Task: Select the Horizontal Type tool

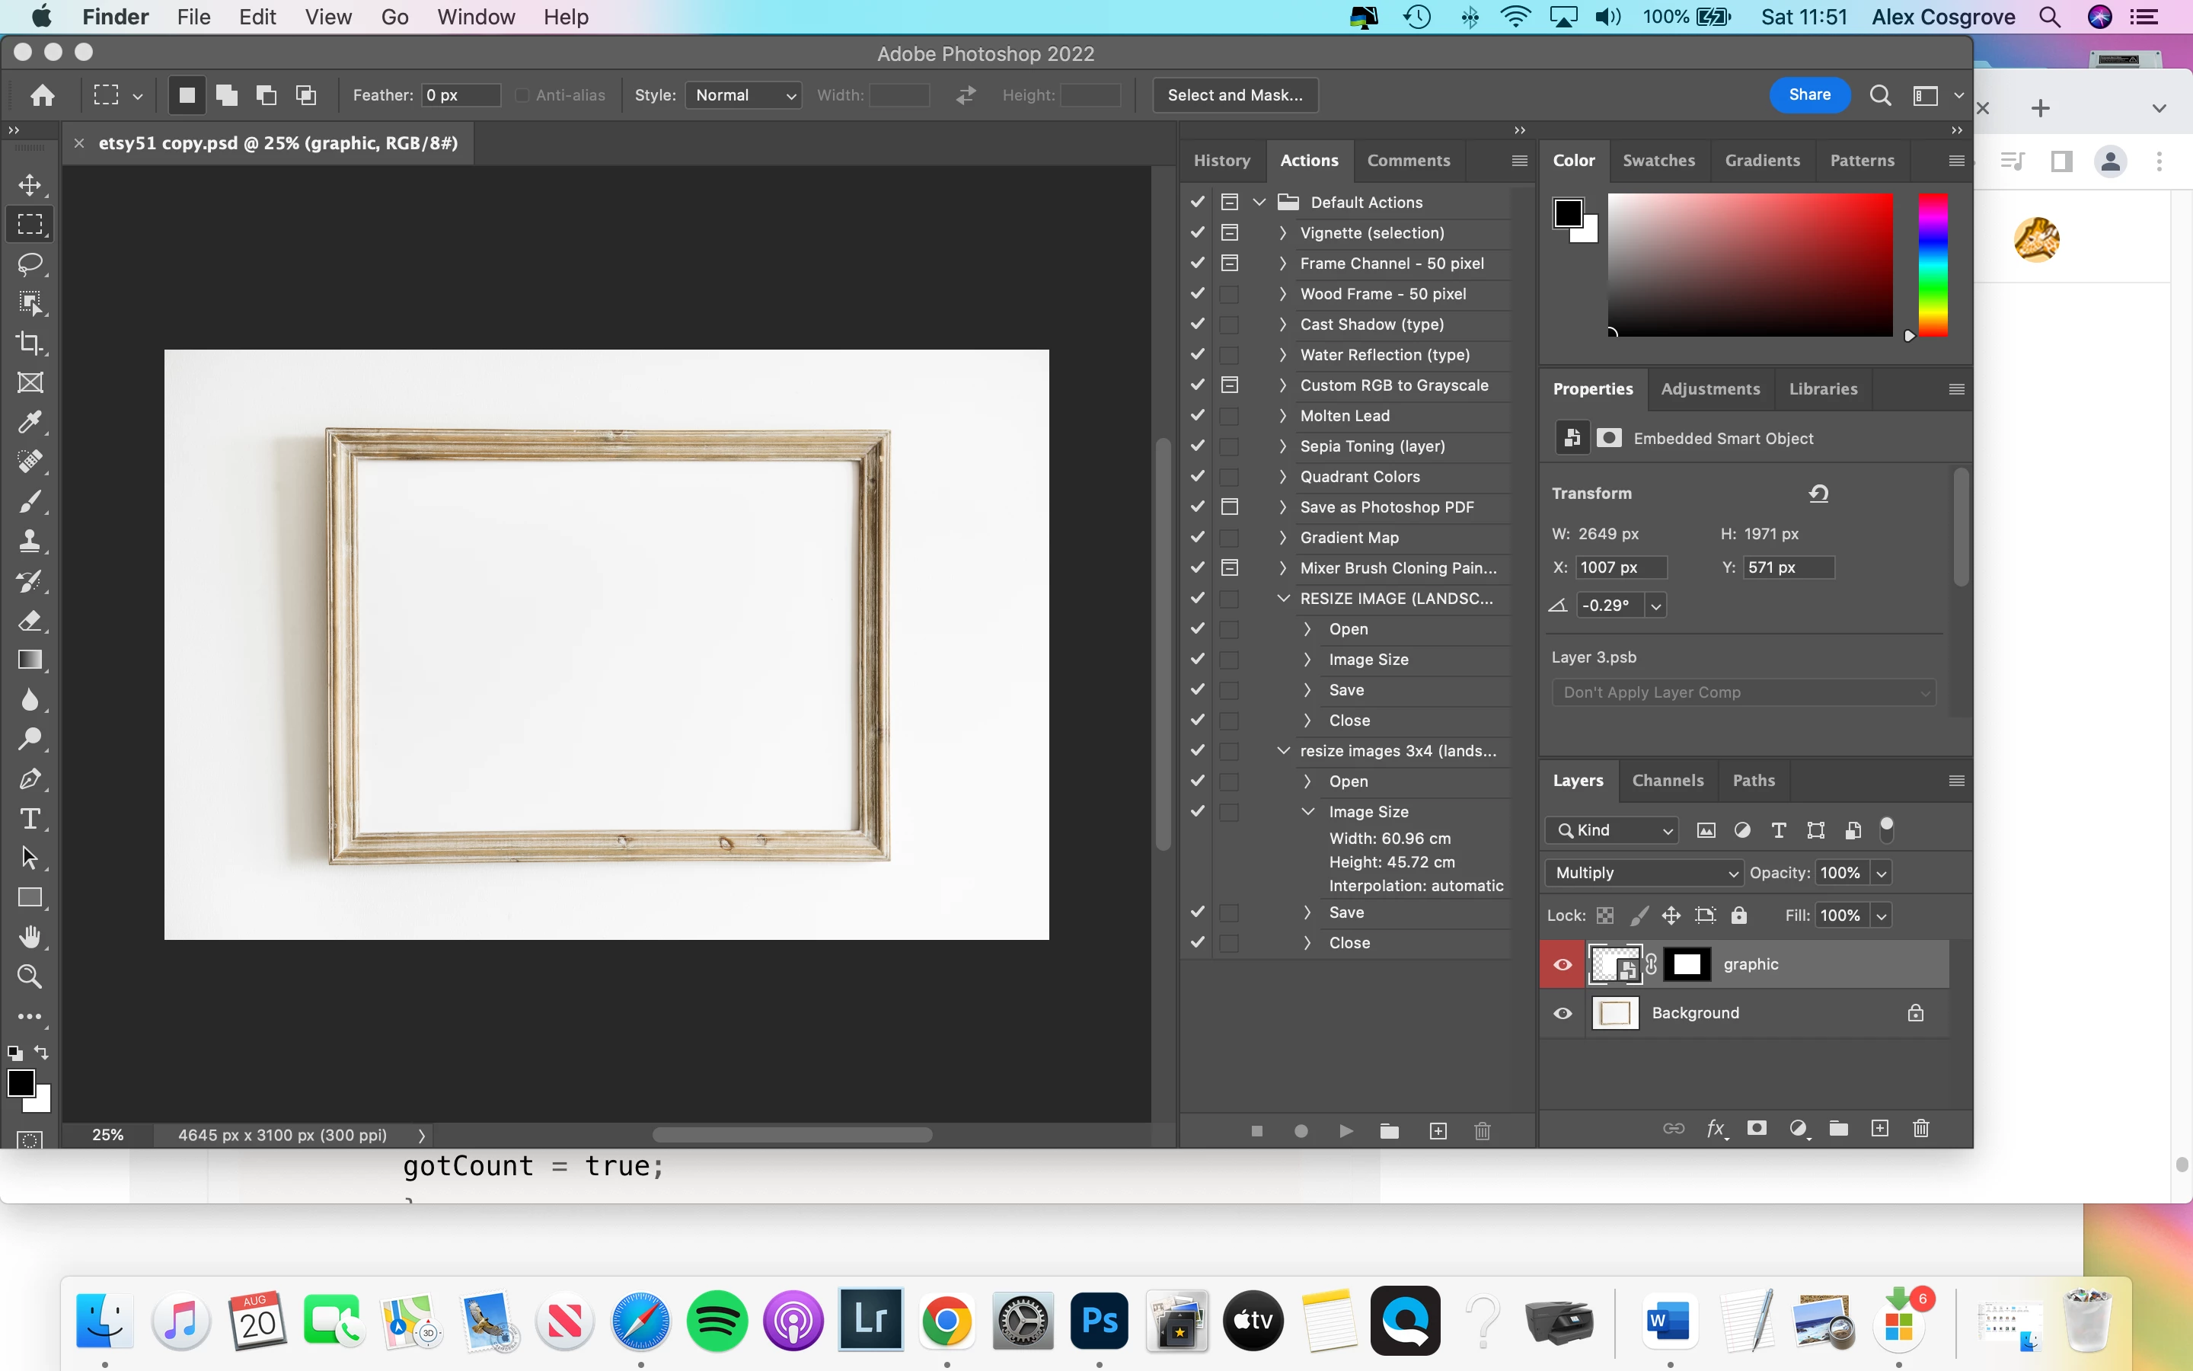Action: 30,819
